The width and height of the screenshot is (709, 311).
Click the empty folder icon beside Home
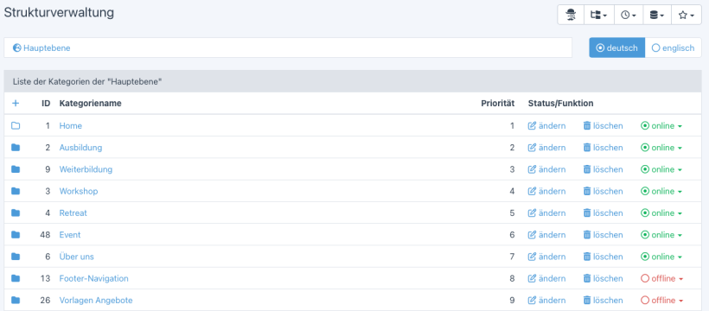click(x=16, y=125)
